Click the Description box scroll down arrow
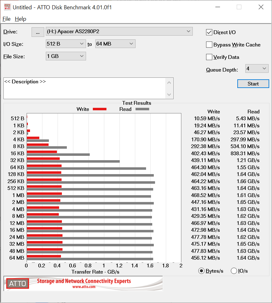Viewport: 272px width, 303px height. coord(169,94)
